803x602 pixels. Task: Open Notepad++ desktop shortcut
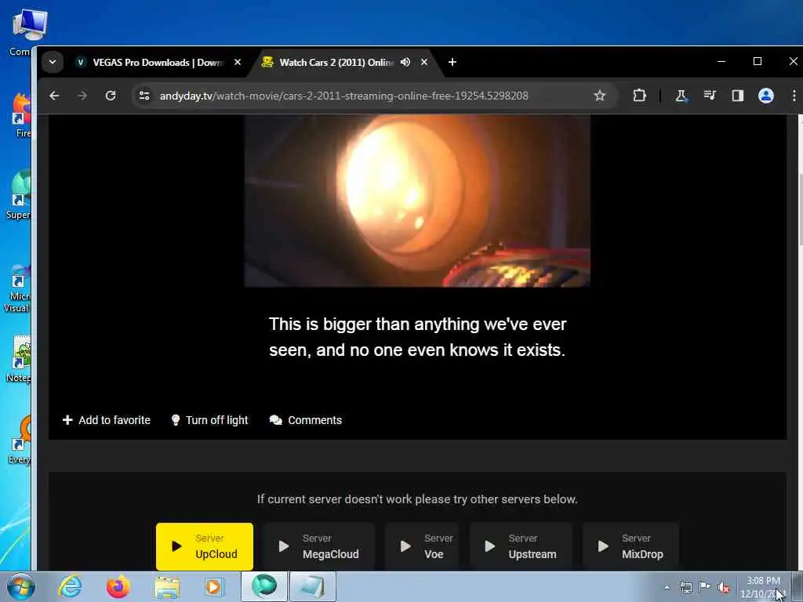(x=19, y=358)
